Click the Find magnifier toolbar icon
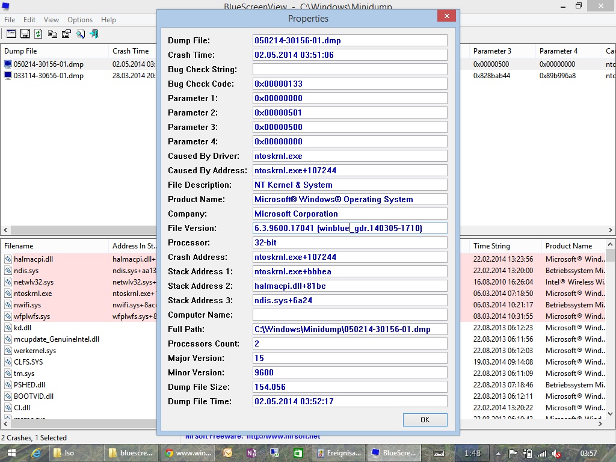The image size is (616, 462). pyautogui.click(x=81, y=34)
